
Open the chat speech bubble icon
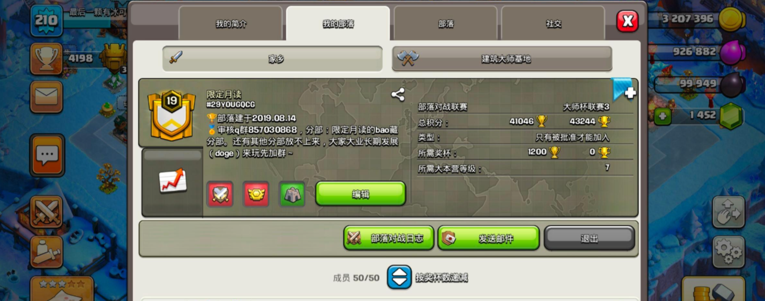coord(47,155)
